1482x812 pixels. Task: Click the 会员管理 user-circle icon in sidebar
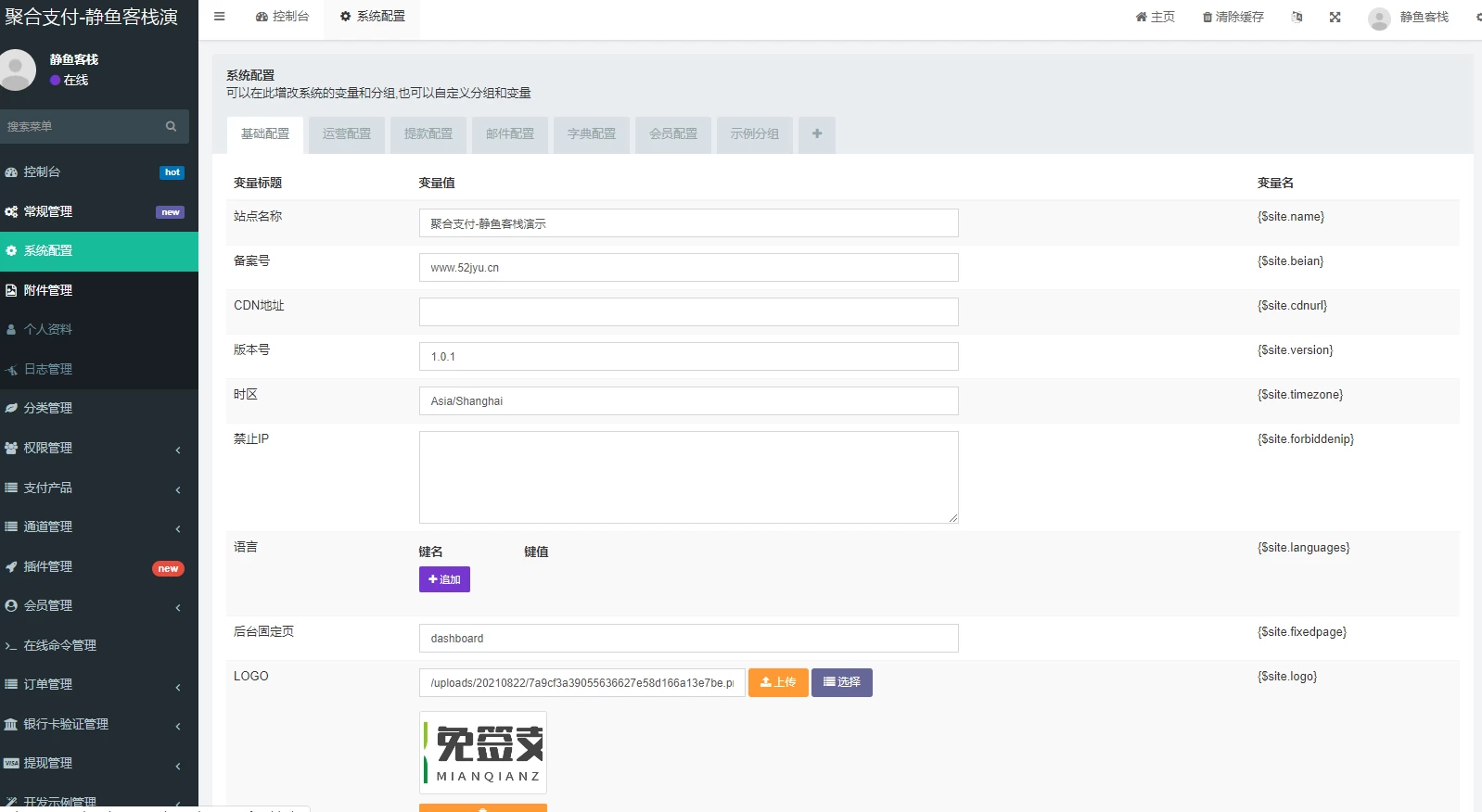pyautogui.click(x=11, y=605)
